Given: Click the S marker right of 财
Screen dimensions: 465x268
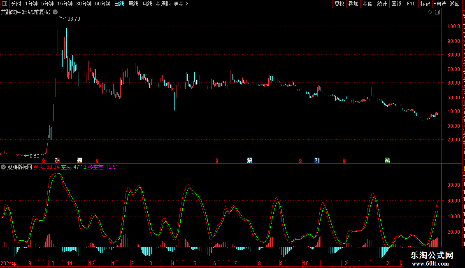Looking at the screenshot, I should coord(344,161).
